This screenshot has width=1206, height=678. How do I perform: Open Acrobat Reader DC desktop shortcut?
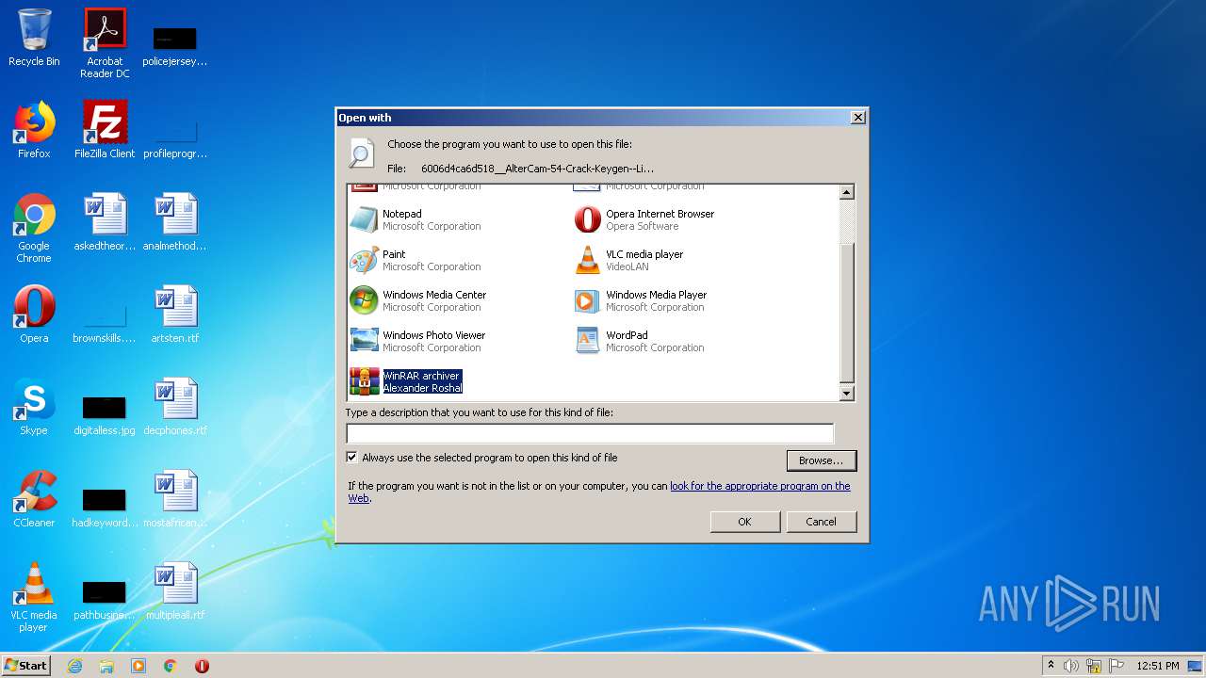105,43
